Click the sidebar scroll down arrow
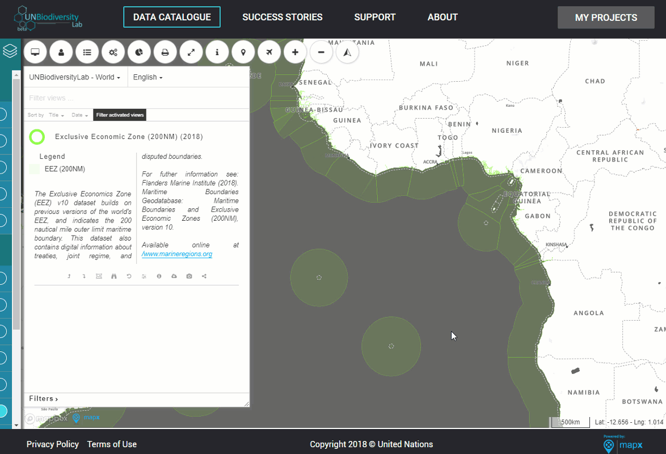666x454 pixels. coord(16,425)
